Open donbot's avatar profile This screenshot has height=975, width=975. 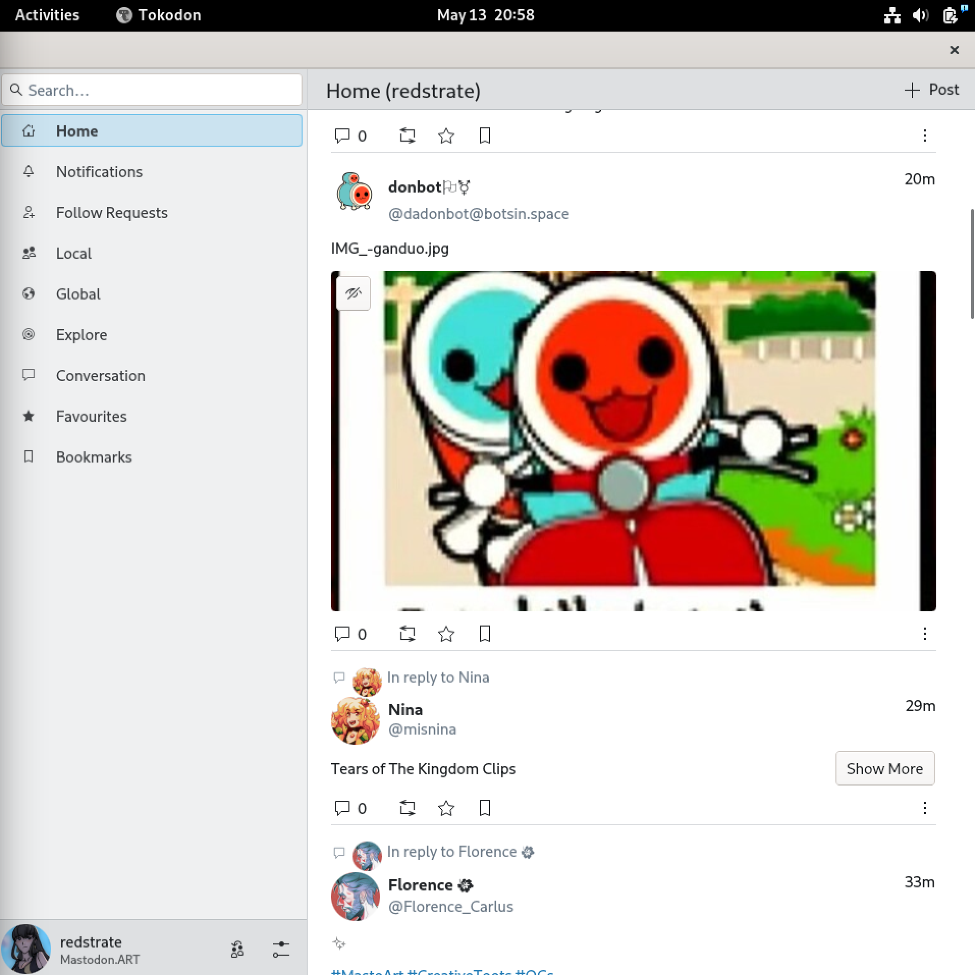pos(355,192)
